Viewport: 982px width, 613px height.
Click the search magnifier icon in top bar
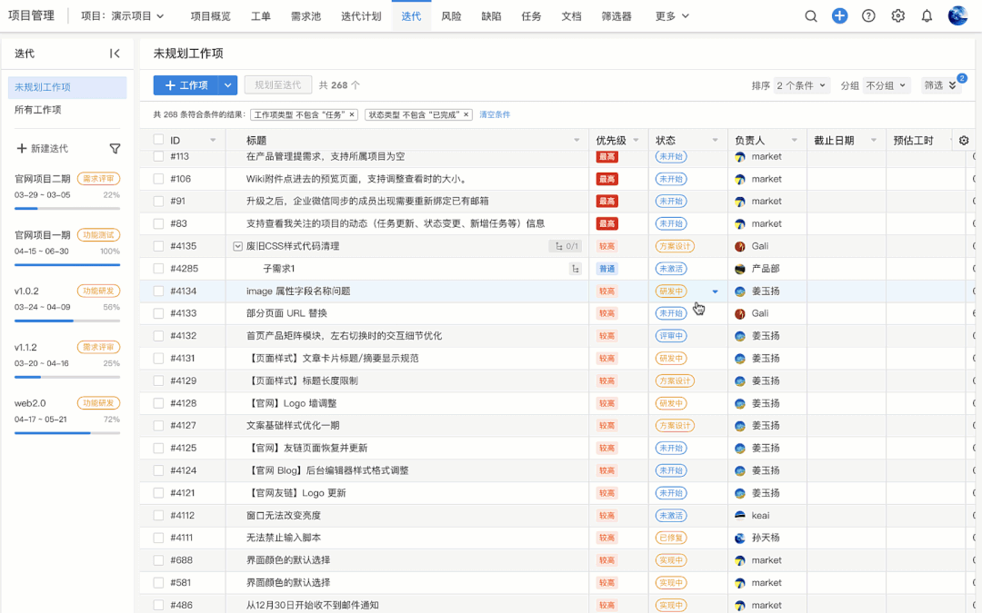(811, 15)
